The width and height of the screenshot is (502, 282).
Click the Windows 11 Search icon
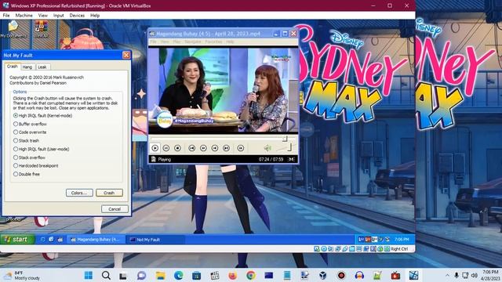(x=106, y=275)
